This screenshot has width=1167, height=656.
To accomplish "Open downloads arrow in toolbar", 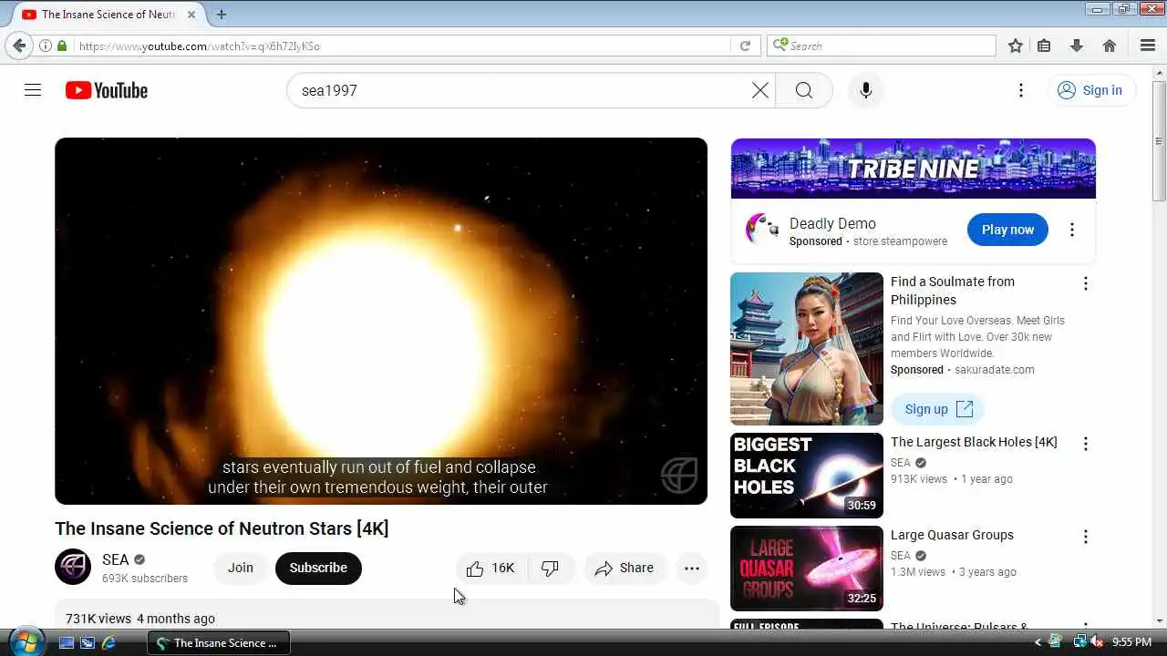I will 1077,46.
